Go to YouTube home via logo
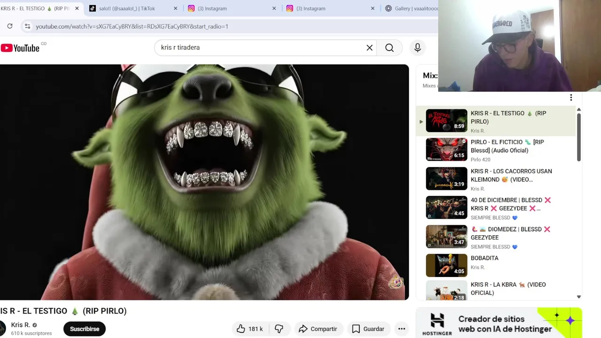Image resolution: width=601 pixels, height=338 pixels. tap(20, 48)
